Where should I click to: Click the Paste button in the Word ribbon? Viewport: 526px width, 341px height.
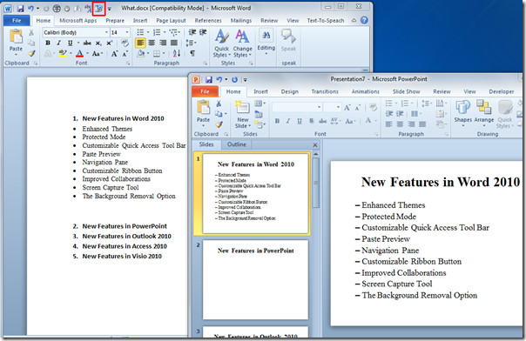pyautogui.click(x=16, y=43)
